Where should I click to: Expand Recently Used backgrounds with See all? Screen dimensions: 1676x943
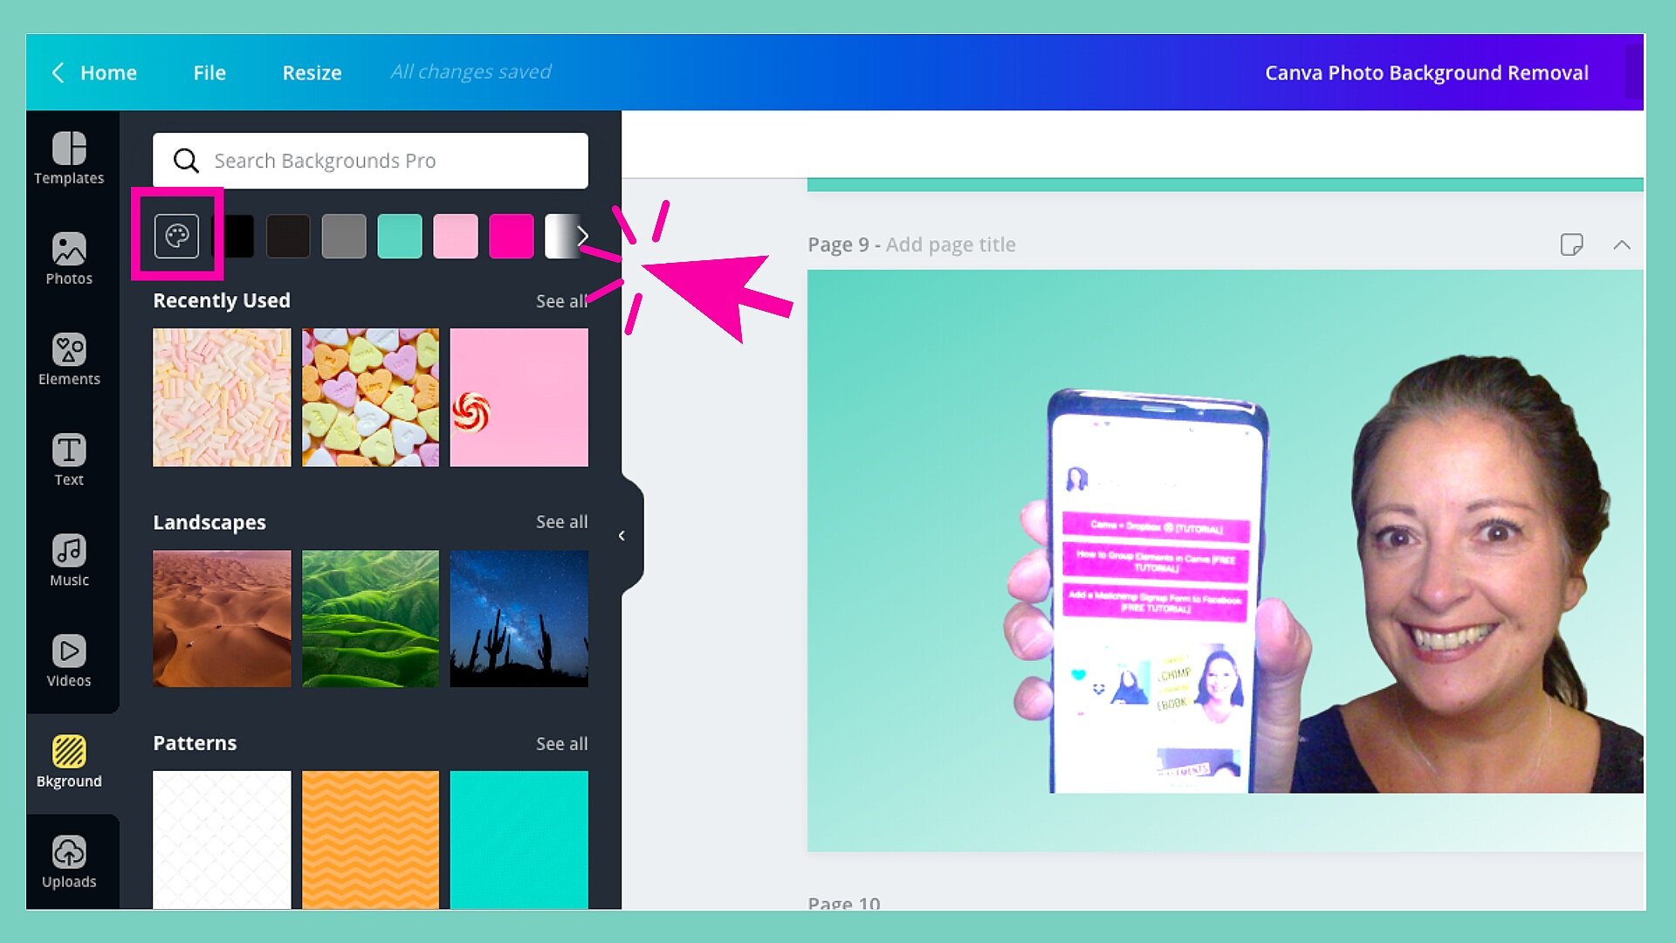tap(560, 299)
